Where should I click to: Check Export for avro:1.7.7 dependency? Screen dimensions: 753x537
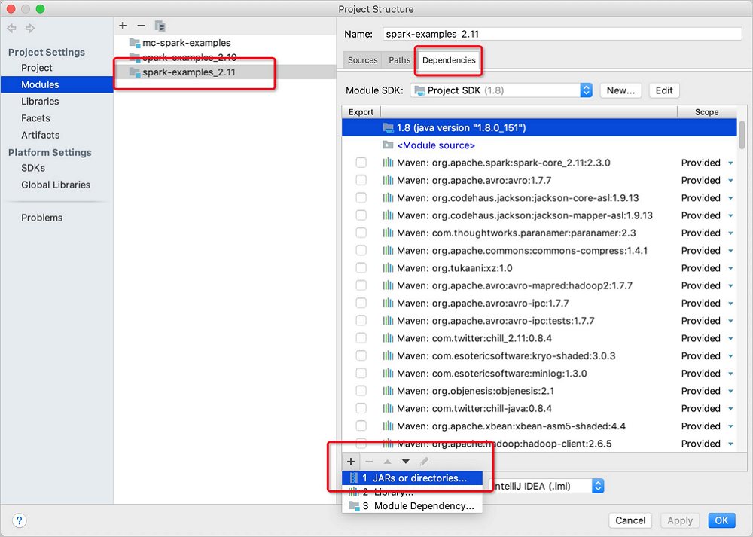[x=361, y=180]
